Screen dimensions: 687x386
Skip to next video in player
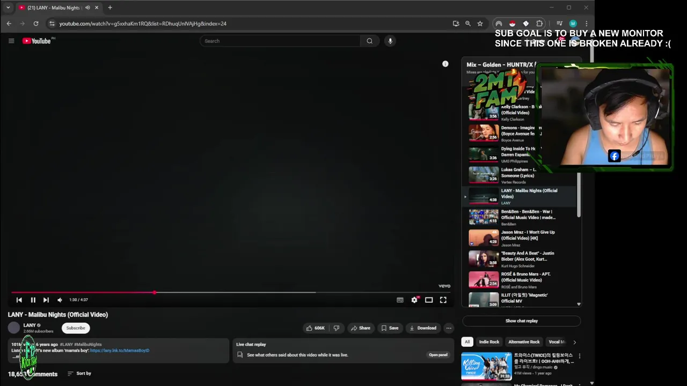(46, 300)
